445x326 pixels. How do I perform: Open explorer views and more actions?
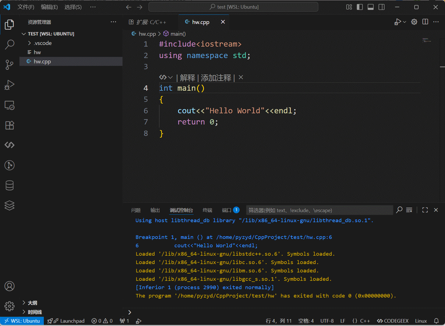pyautogui.click(x=113, y=22)
